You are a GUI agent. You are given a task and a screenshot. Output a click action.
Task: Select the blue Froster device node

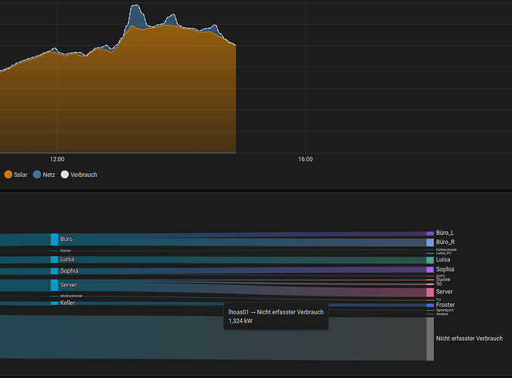click(430, 305)
